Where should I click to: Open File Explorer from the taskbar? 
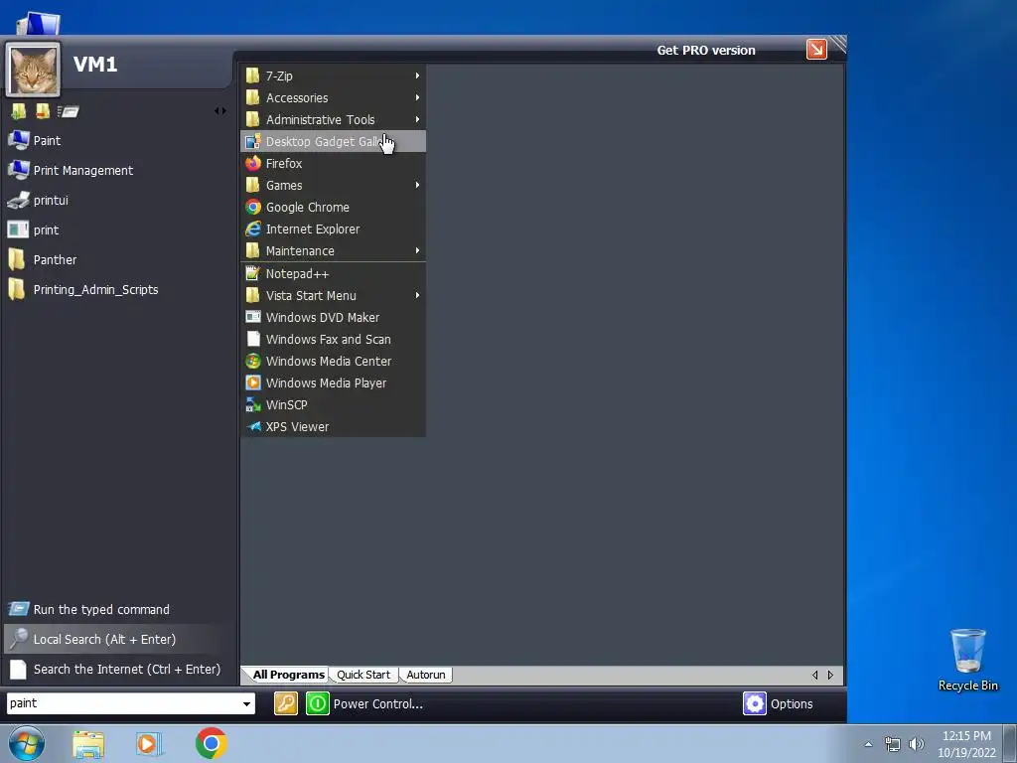[x=88, y=744]
